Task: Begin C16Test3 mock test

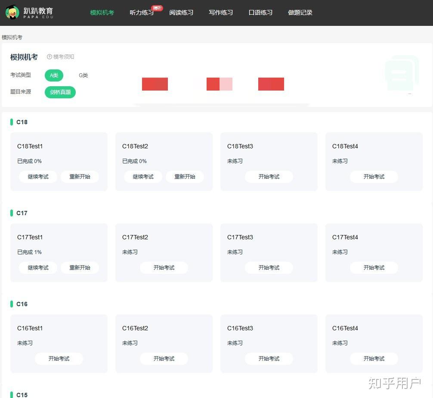Action: coord(269,358)
